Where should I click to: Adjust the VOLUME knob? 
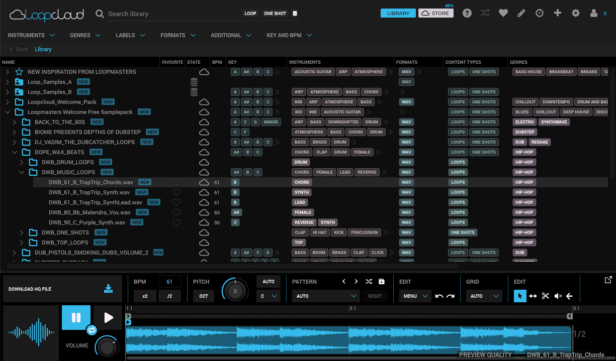point(107,346)
